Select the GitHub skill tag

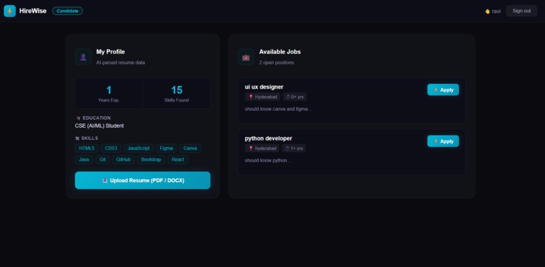point(123,160)
